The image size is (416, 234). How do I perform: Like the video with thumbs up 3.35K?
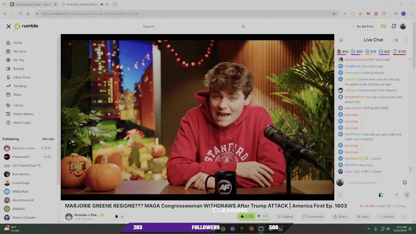247,216
